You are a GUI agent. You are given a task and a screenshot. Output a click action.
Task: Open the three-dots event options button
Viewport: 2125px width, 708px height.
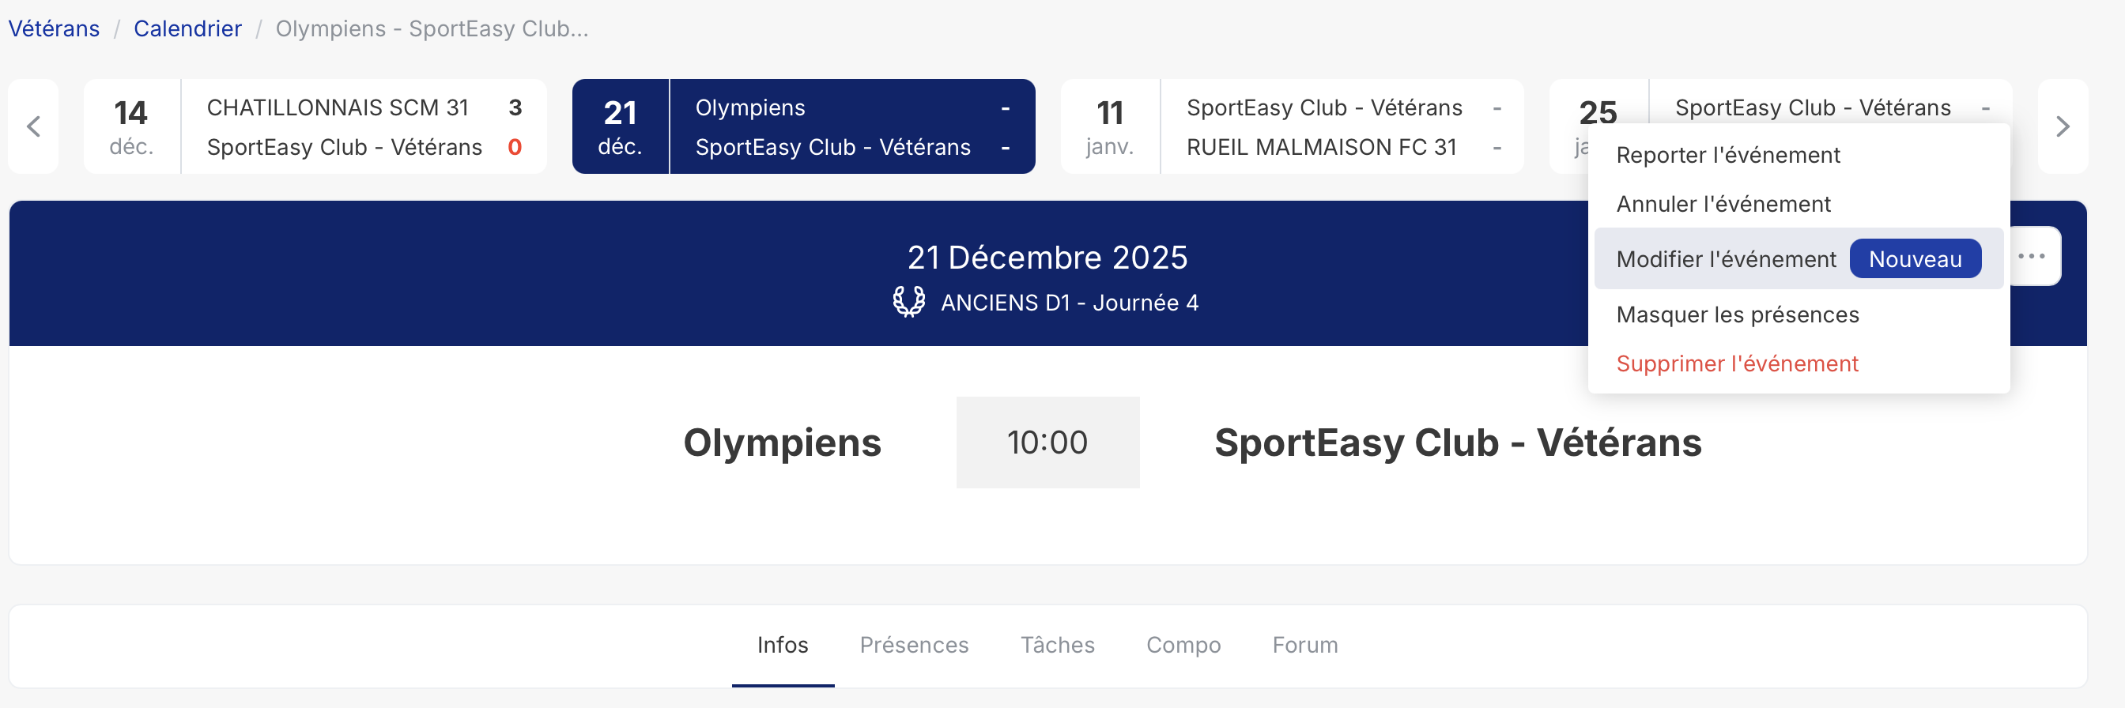tap(2031, 256)
